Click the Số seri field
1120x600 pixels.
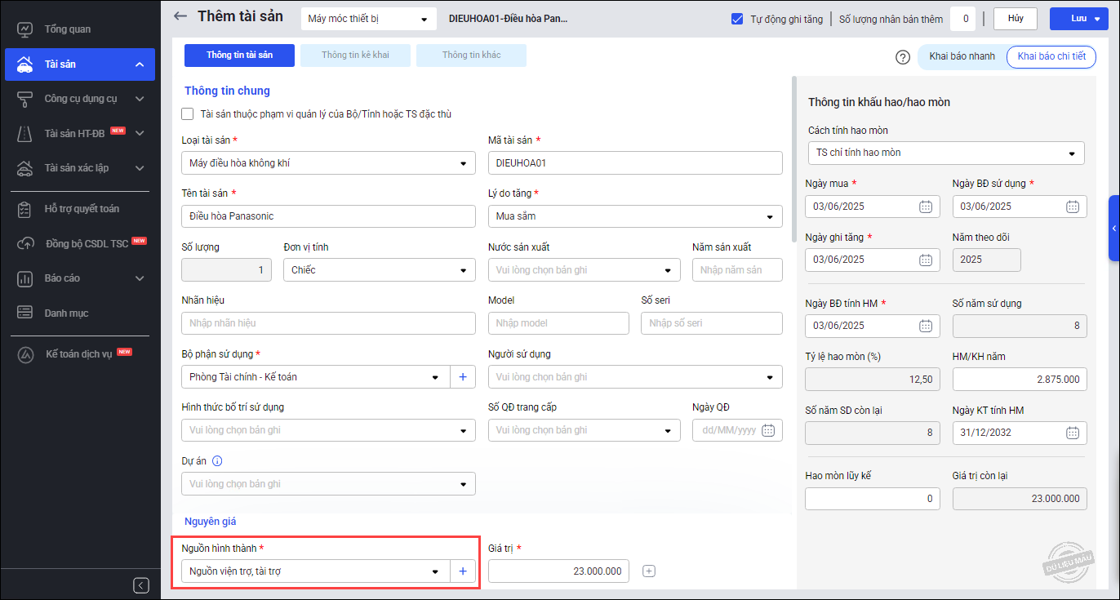tap(712, 323)
